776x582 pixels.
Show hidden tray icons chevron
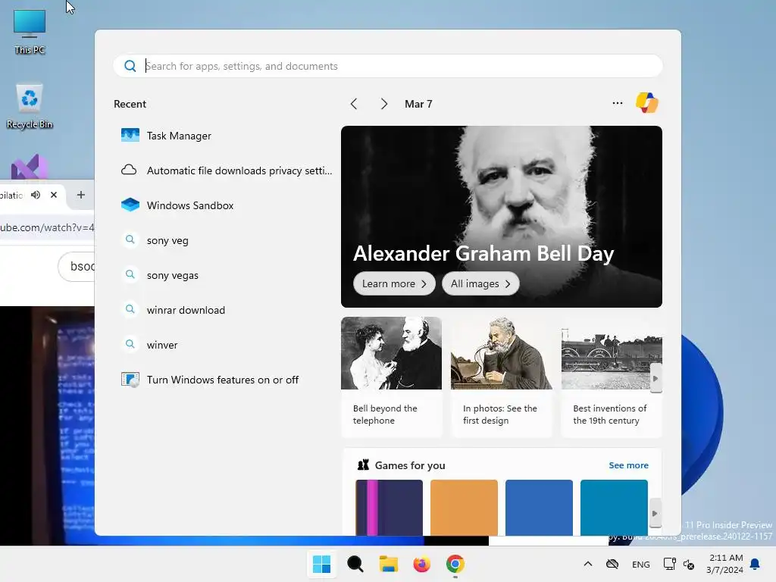tap(588, 564)
